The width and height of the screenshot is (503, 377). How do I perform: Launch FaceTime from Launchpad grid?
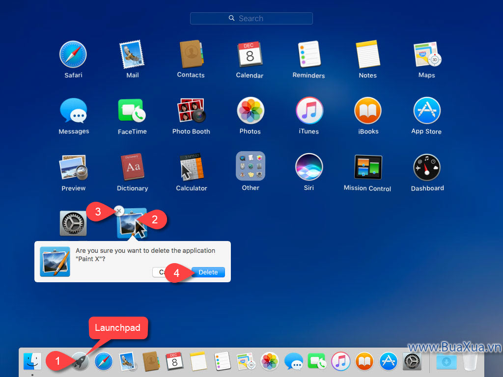click(132, 110)
